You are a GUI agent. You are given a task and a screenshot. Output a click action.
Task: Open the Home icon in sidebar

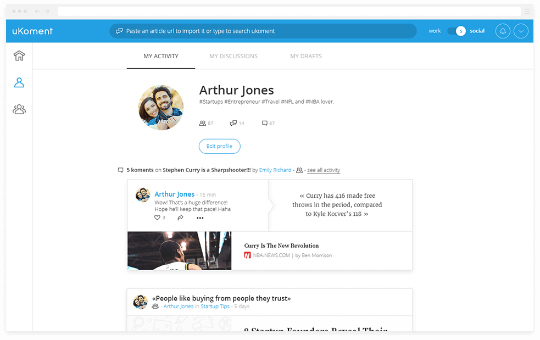pyautogui.click(x=19, y=55)
